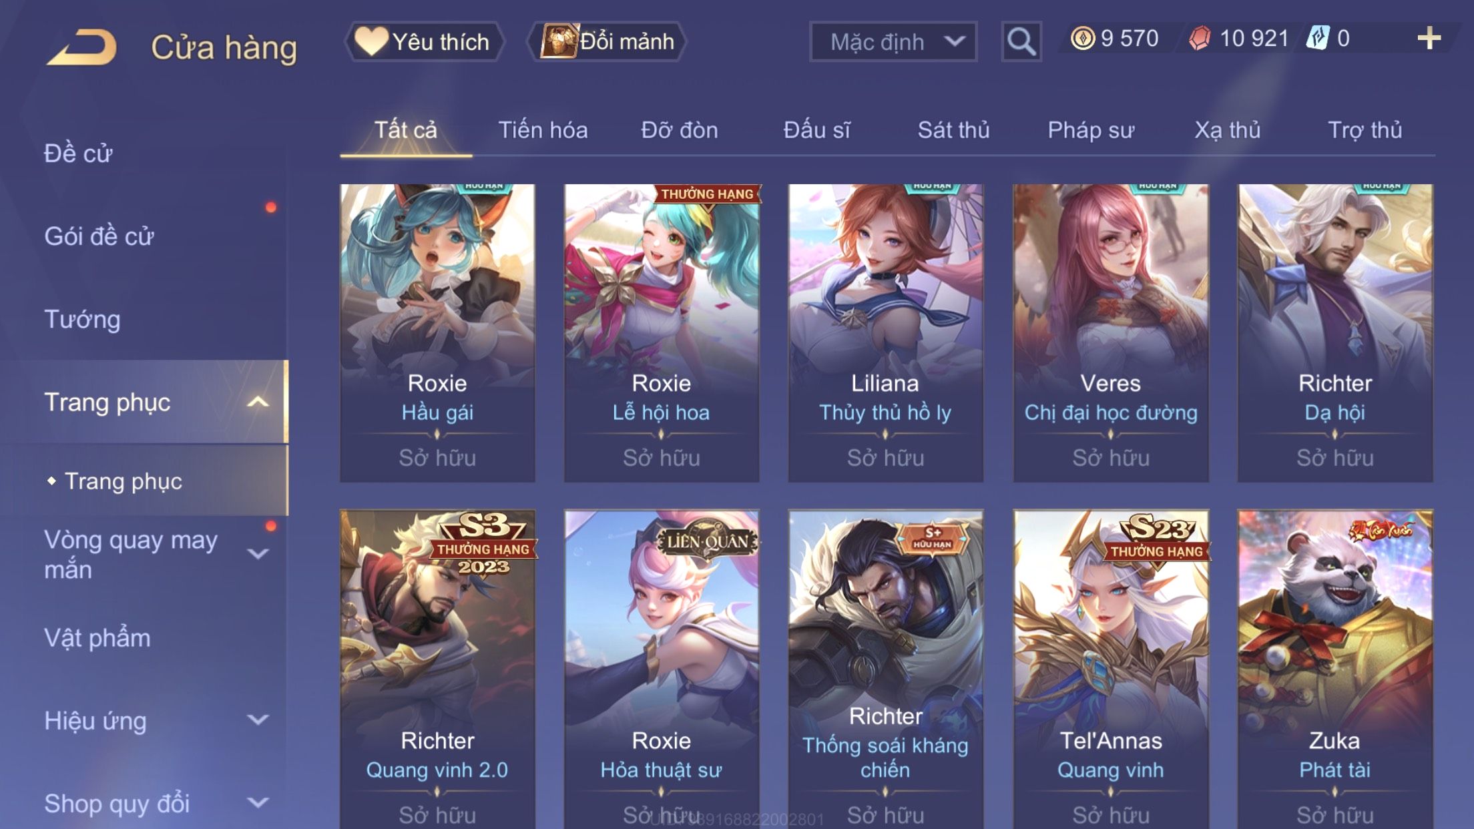
Task: Tap the gold plus to add currency
Action: coord(1429,38)
